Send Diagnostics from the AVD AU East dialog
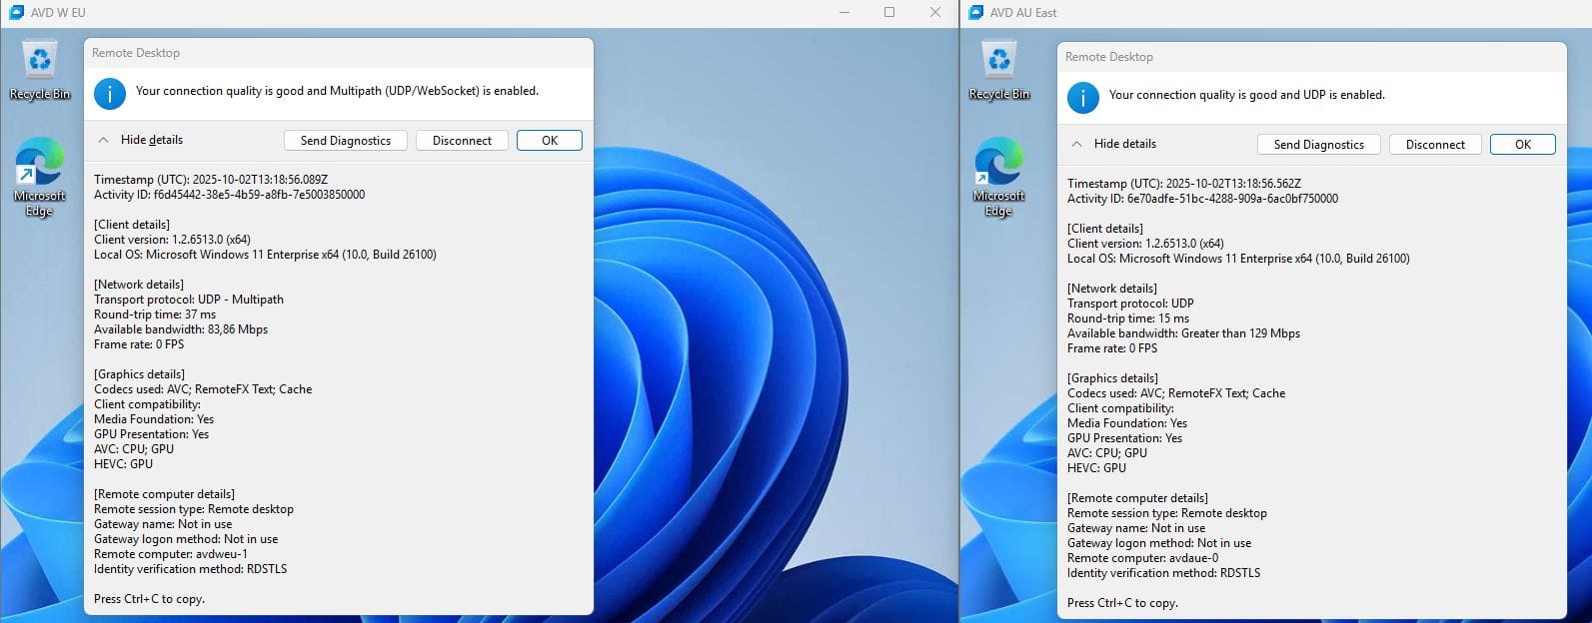Viewport: 1592px width, 623px height. click(x=1318, y=145)
